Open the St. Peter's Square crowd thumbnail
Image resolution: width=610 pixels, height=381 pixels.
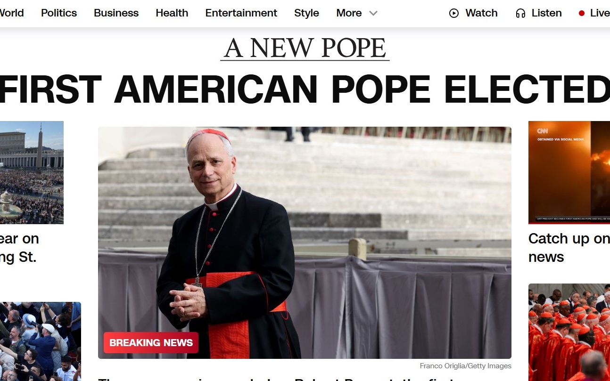click(x=32, y=172)
